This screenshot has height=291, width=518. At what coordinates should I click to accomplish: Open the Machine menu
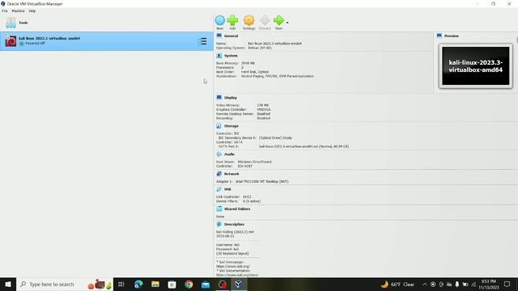[18, 11]
